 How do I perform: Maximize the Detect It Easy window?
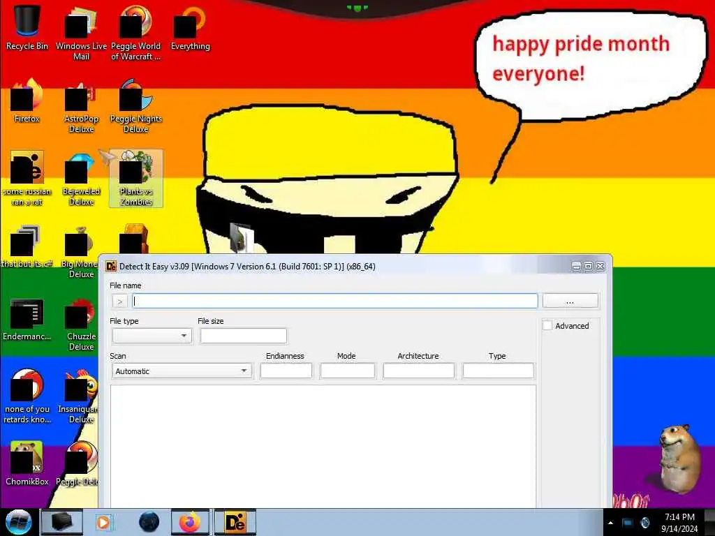tap(588, 266)
